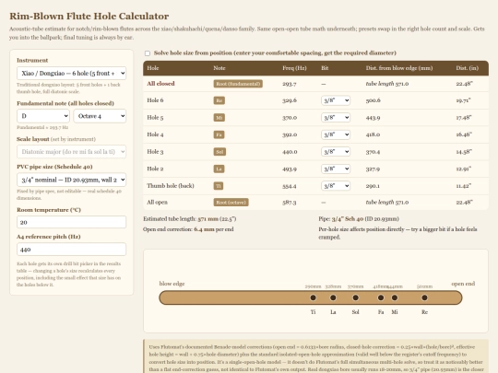The height and width of the screenshot is (373, 498).
Task: Click the blow edge label on diagram
Action: pyautogui.click(x=172, y=284)
